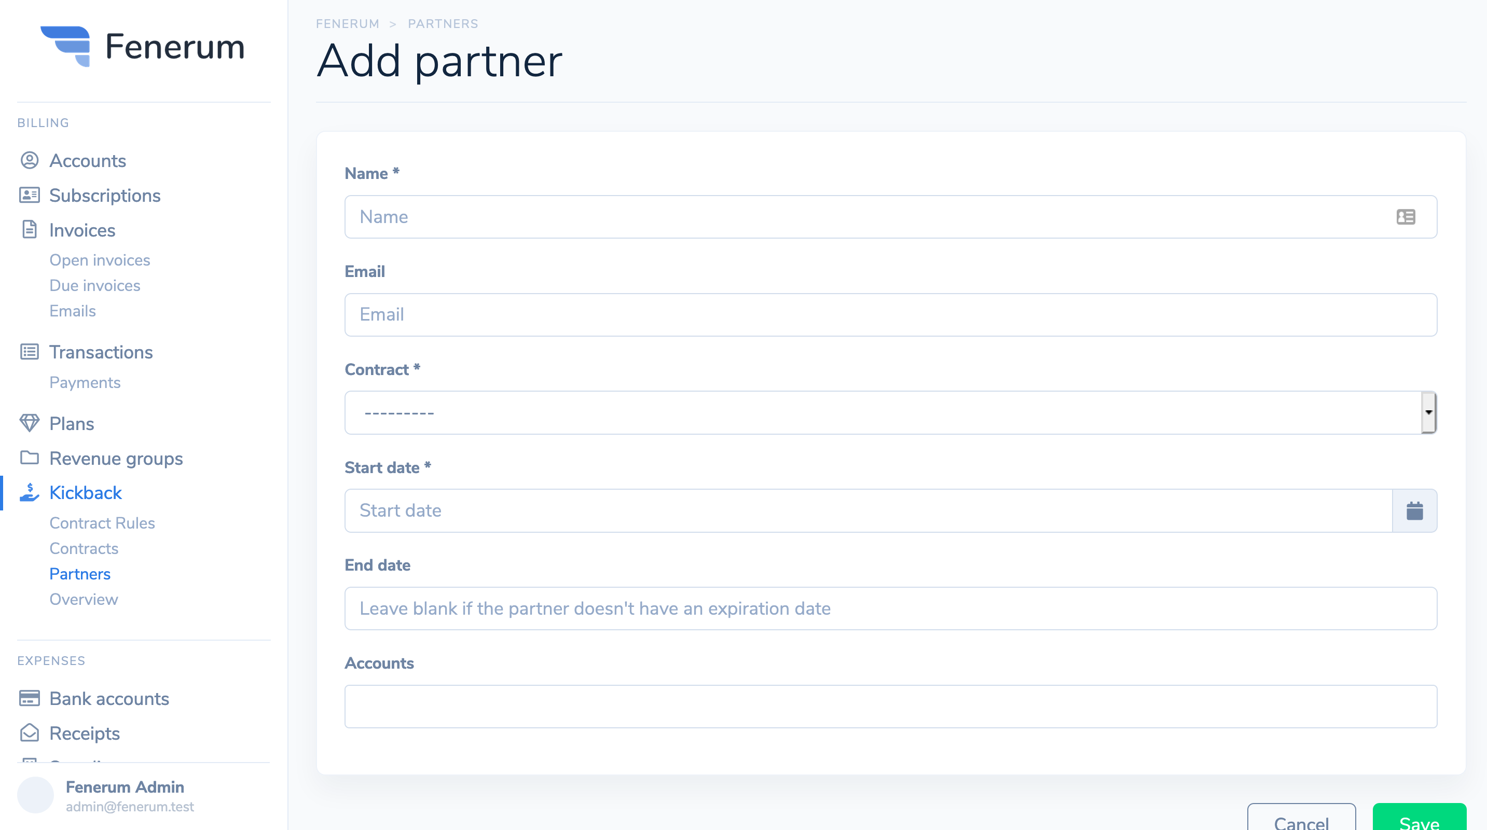Click the Bank accounts card icon
This screenshot has width=1487, height=830.
tap(30, 698)
